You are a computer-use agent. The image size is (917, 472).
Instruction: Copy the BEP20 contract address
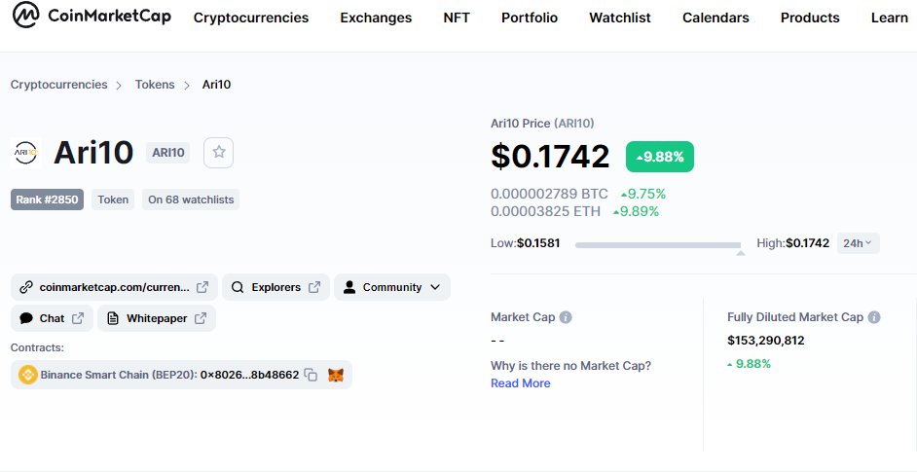[312, 375]
